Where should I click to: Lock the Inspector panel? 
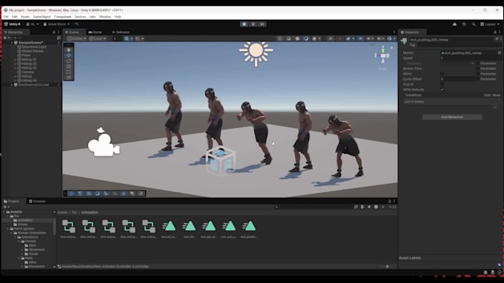click(494, 32)
